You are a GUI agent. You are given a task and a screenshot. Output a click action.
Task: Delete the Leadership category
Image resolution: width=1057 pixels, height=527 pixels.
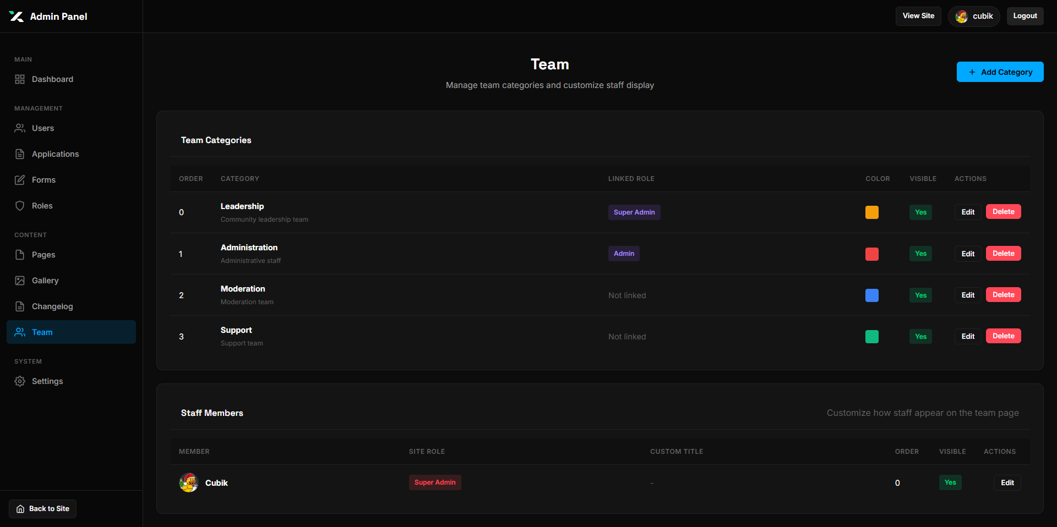(x=1004, y=212)
